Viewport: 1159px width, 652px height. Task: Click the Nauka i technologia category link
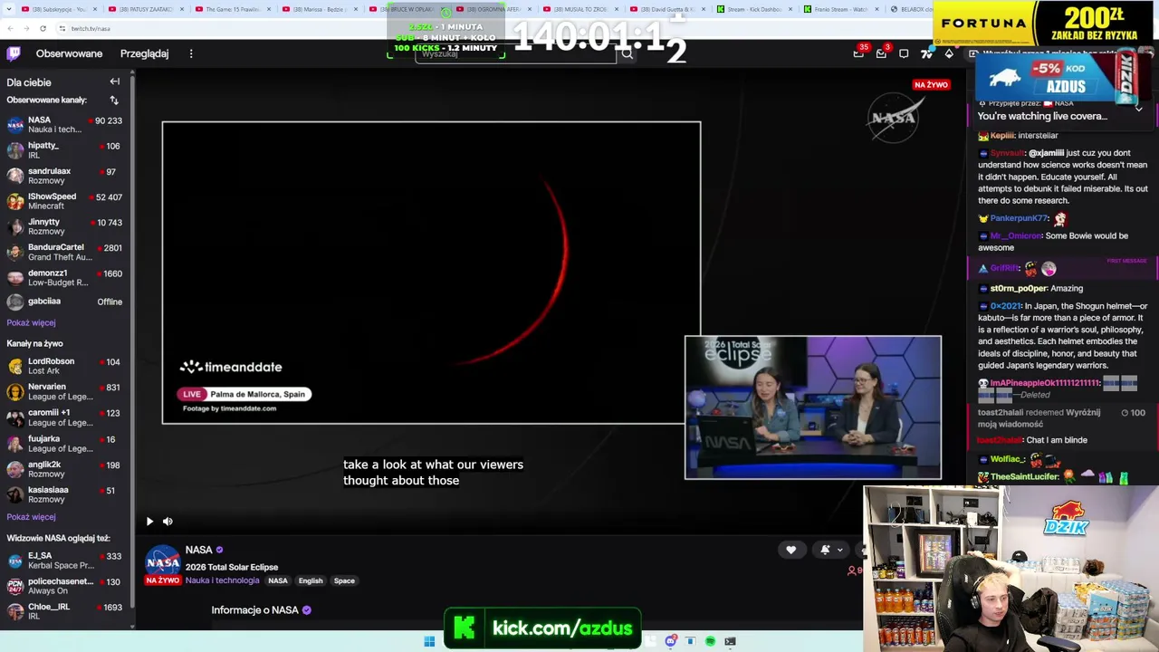tap(222, 580)
